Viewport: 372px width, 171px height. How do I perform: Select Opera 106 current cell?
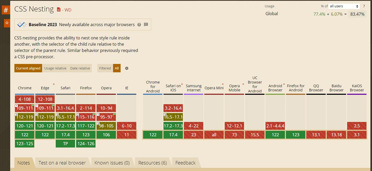[x=106, y=135]
